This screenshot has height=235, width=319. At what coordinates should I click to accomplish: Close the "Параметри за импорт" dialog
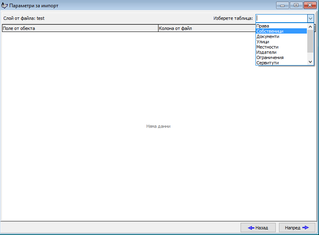pos(310,5)
